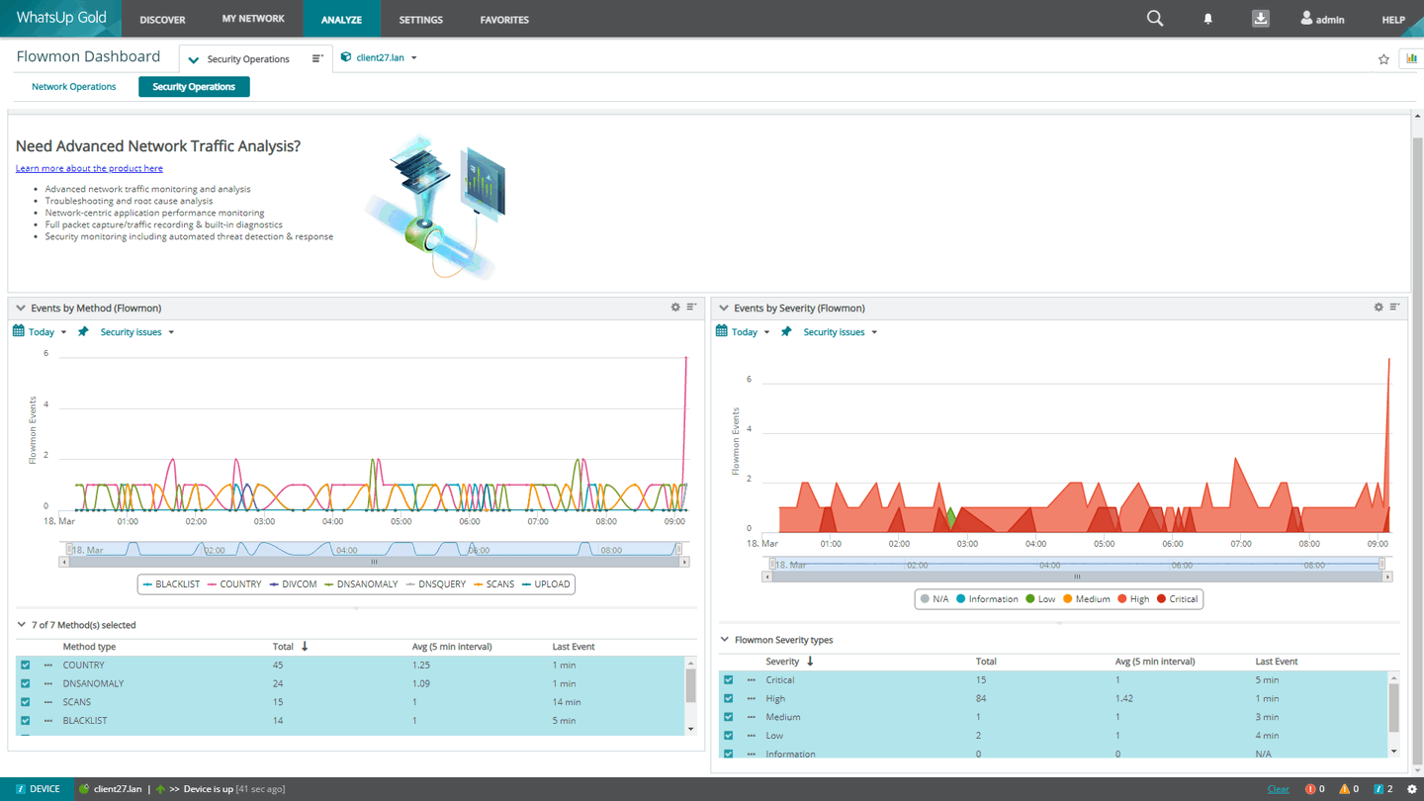Open the client27.lan device dropdown
Image resolution: width=1424 pixels, height=801 pixels.
pyautogui.click(x=380, y=57)
